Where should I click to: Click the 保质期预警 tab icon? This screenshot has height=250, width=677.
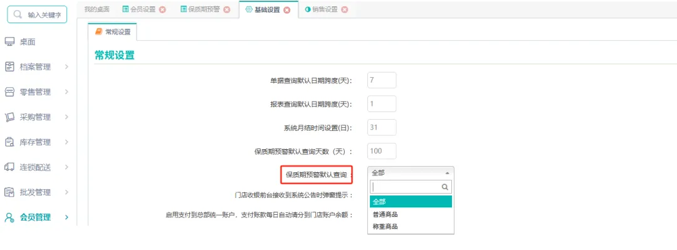point(184,9)
